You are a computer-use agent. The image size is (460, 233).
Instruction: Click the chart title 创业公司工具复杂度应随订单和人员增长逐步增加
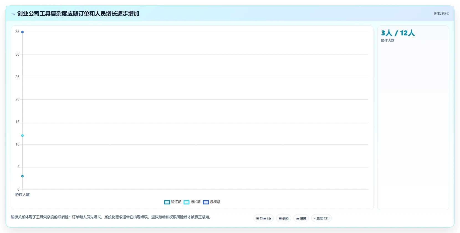click(x=78, y=14)
